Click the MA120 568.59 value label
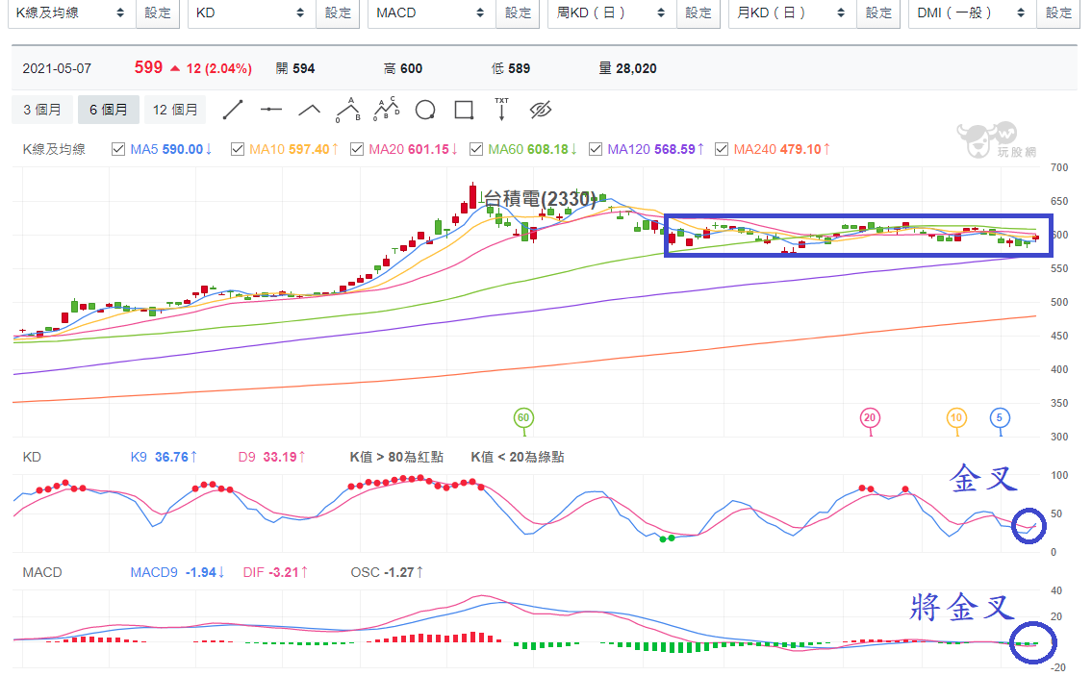This screenshot has height=676, width=1092. pyautogui.click(x=656, y=149)
